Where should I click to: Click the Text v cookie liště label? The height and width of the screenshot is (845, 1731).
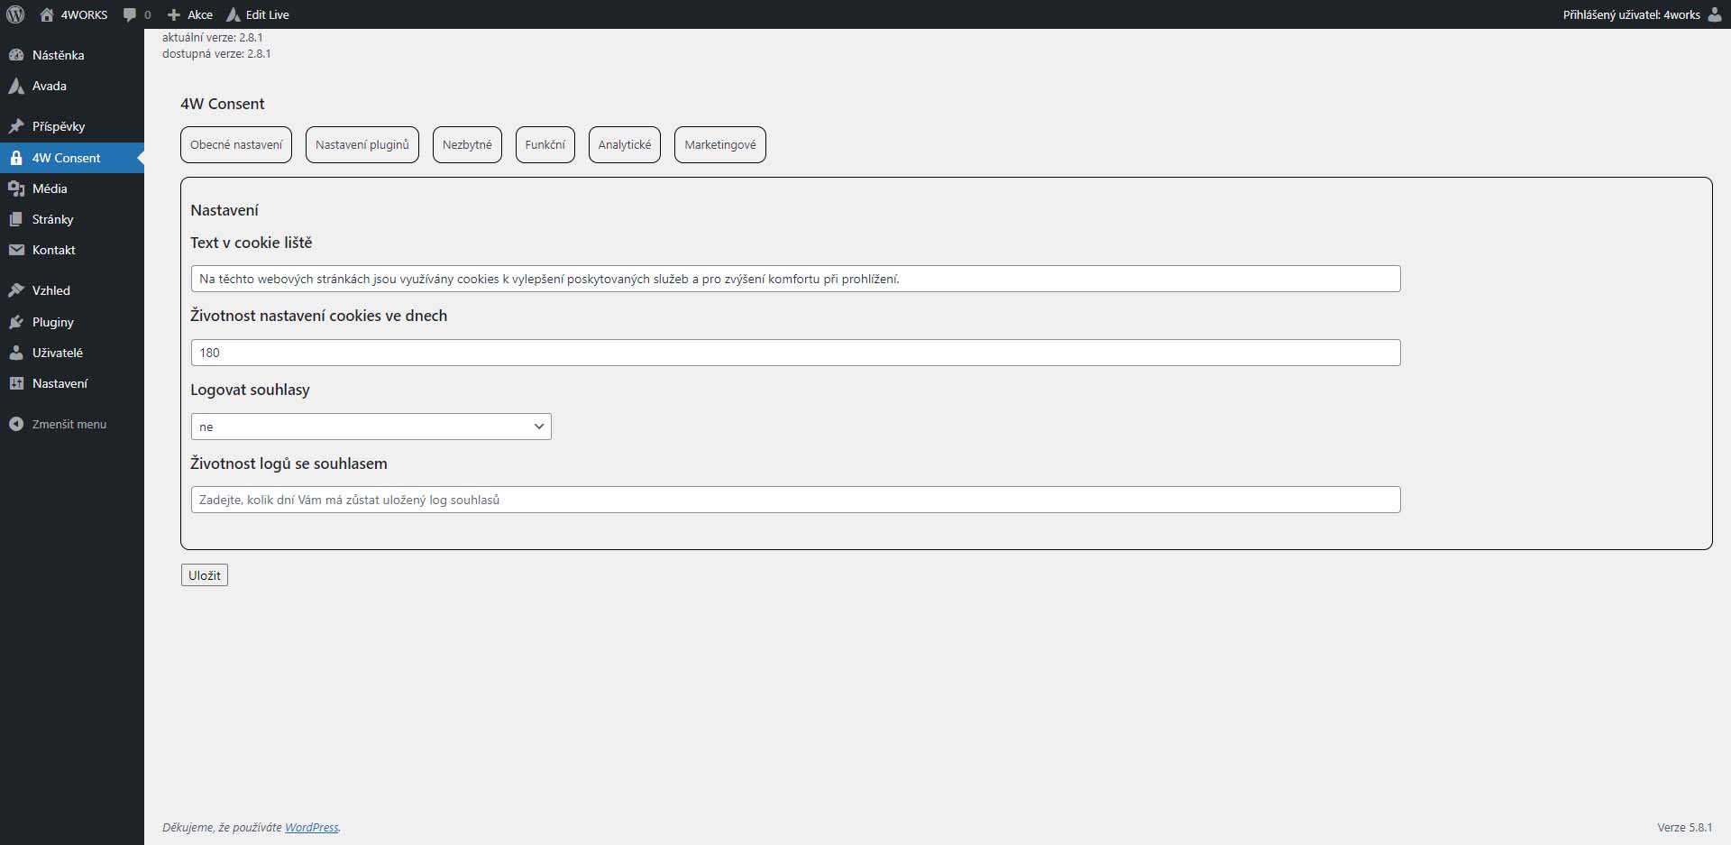(252, 243)
